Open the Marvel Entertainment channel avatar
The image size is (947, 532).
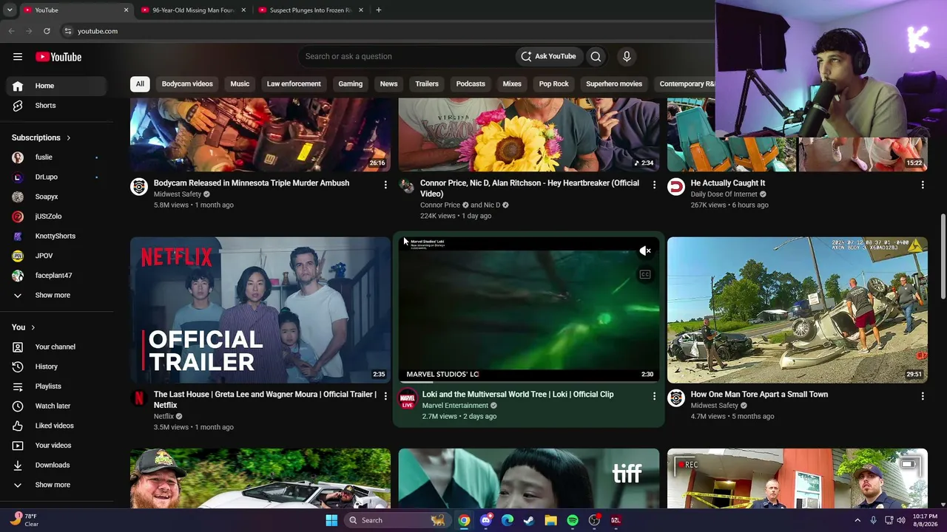pos(408,399)
